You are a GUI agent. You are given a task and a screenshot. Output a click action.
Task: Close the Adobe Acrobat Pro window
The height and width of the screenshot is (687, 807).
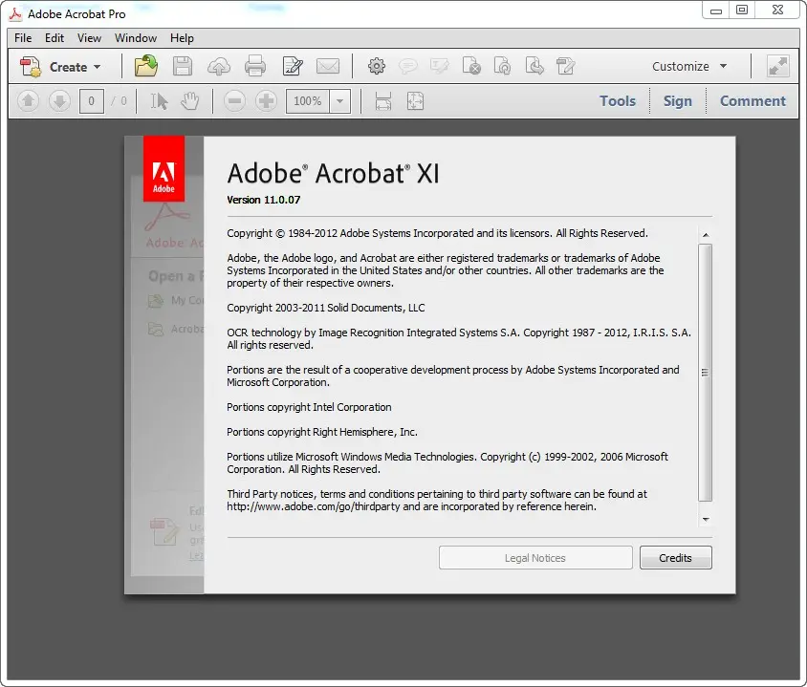tap(777, 10)
